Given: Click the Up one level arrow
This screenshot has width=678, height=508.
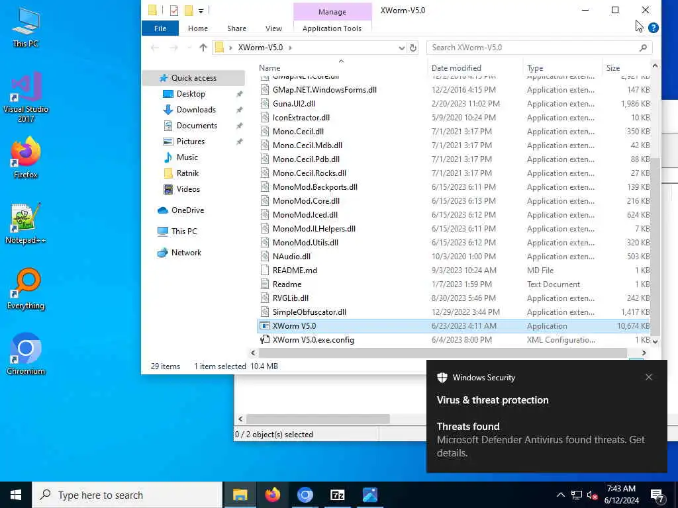Looking at the screenshot, I should 203,48.
